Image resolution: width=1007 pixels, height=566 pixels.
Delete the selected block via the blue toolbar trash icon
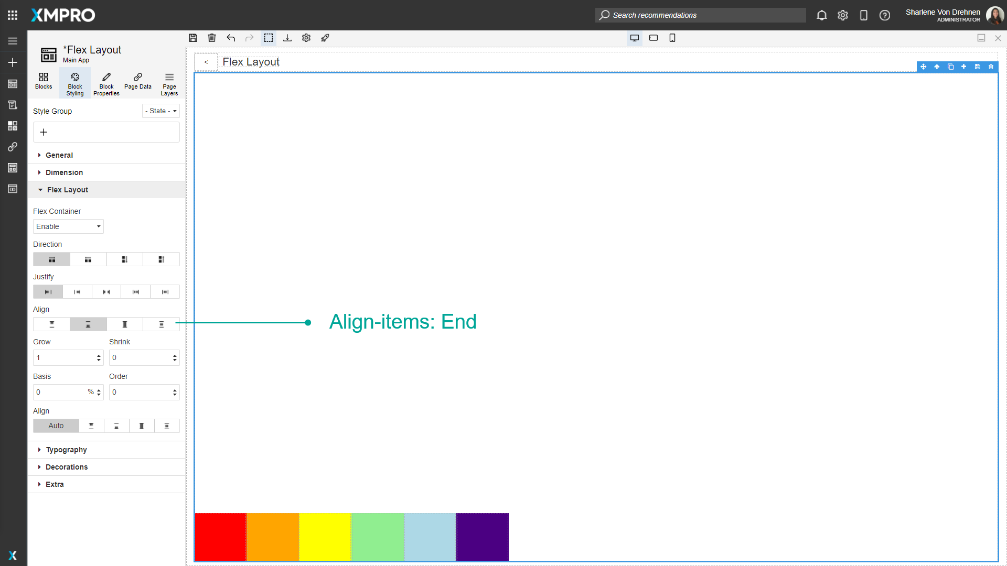coord(991,67)
